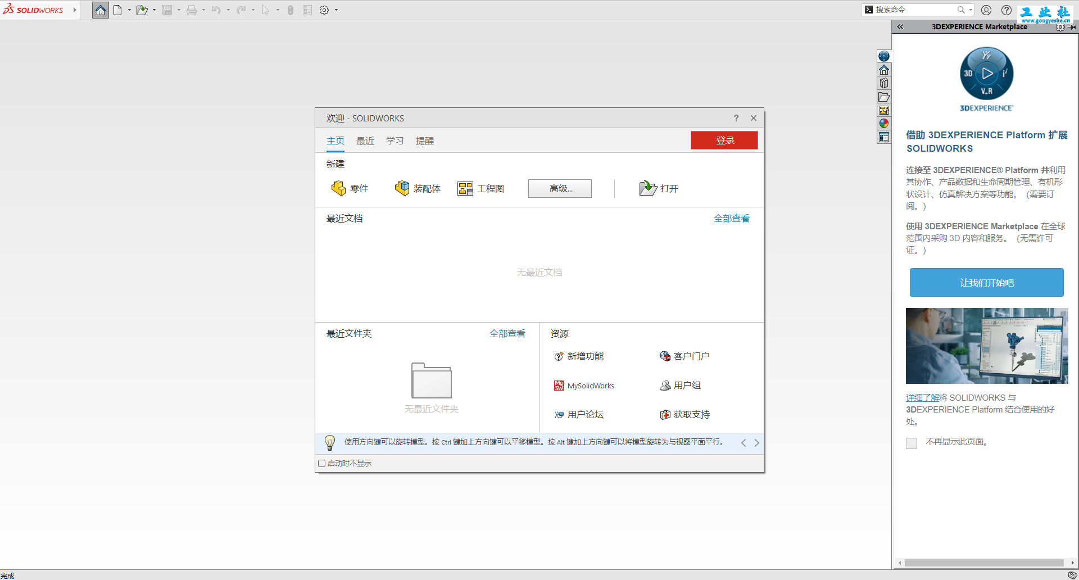This screenshot has width=1079, height=580.
Task: Create a new Part (零件)
Action: click(x=350, y=188)
